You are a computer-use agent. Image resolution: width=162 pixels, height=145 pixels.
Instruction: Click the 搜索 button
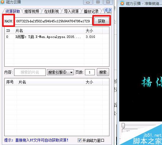tap(103, 72)
